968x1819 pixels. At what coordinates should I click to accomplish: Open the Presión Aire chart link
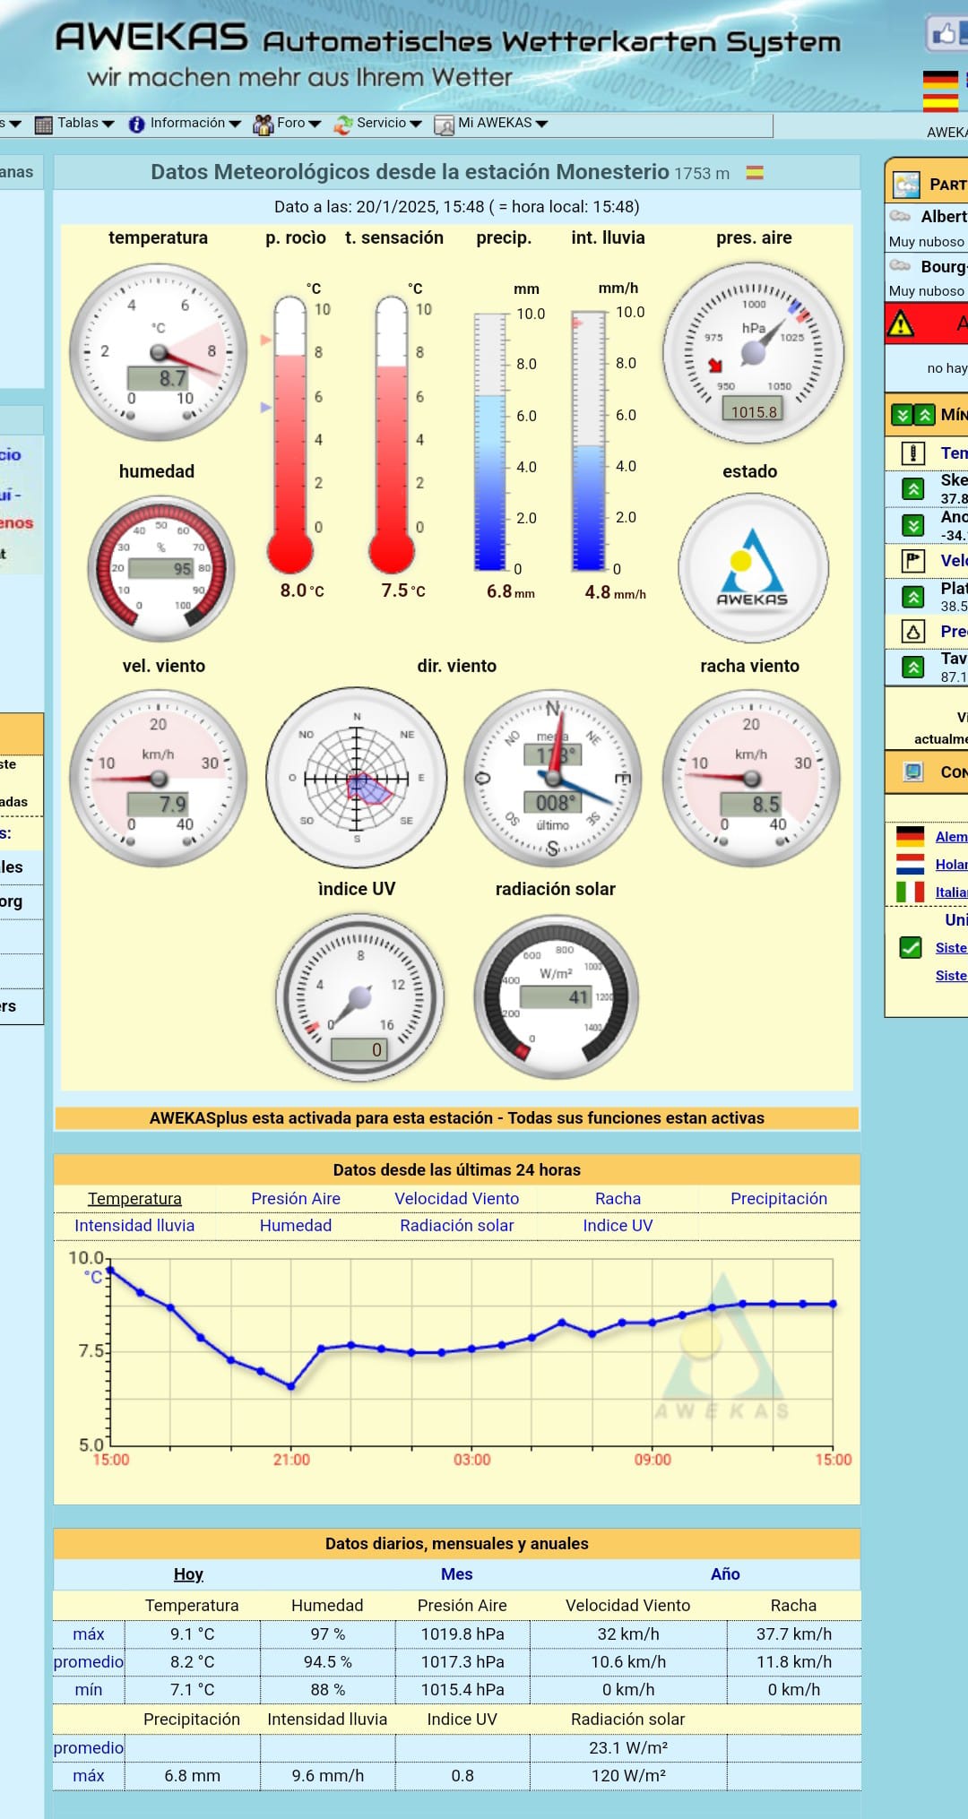[x=296, y=1199]
